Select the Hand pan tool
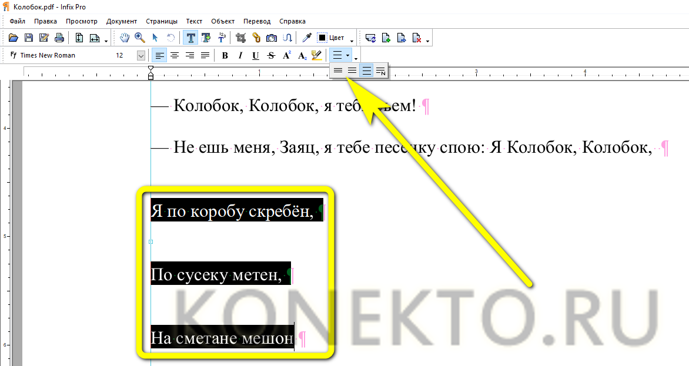Screen dimensions: 689x366 125,38
